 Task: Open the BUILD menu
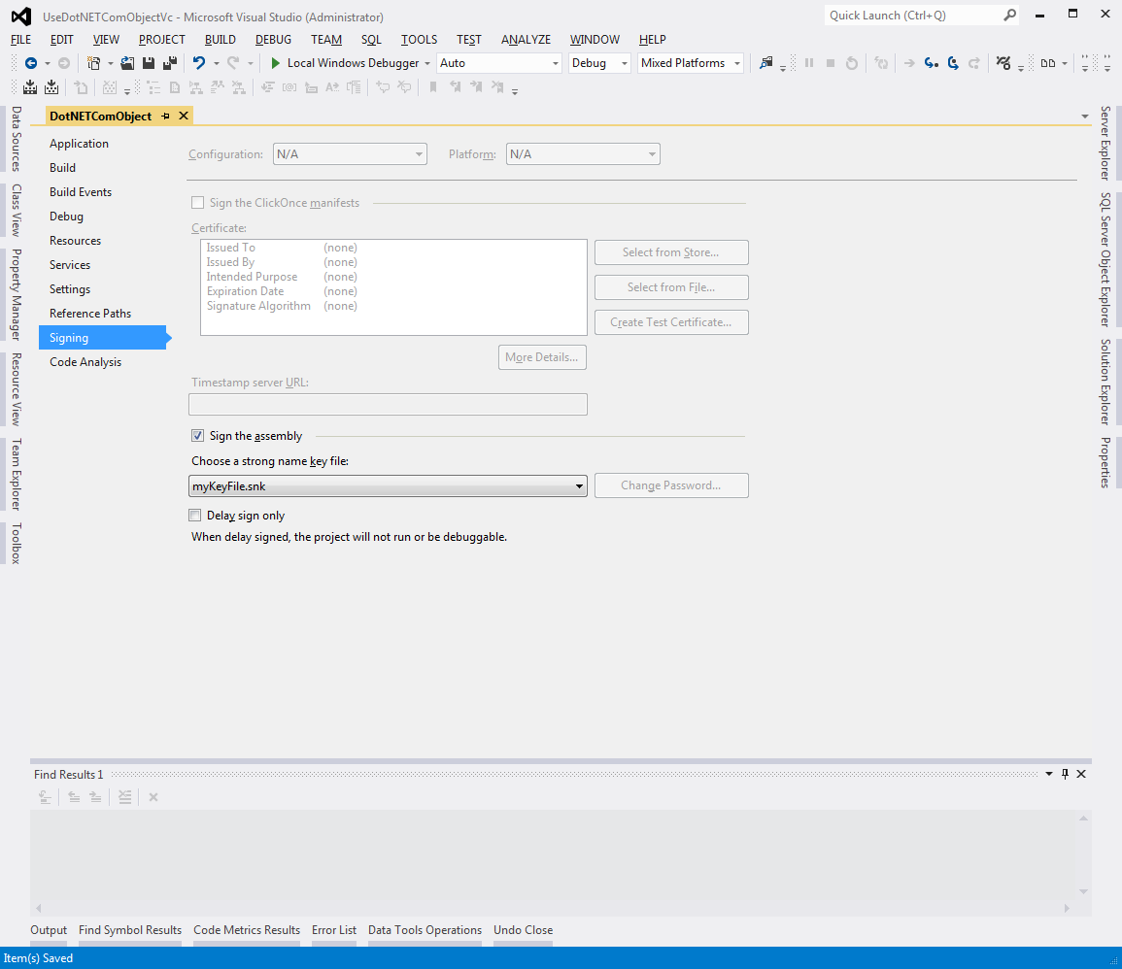(x=221, y=40)
